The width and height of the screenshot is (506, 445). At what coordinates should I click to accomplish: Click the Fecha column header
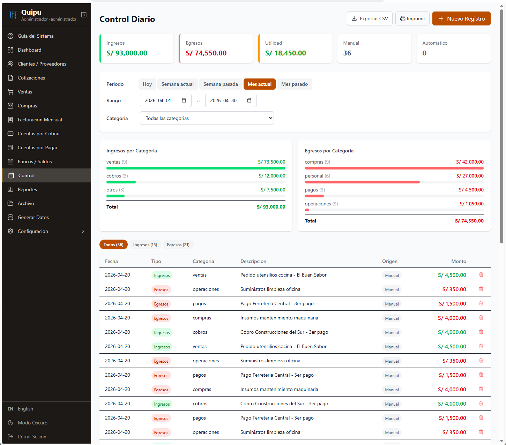pos(111,261)
